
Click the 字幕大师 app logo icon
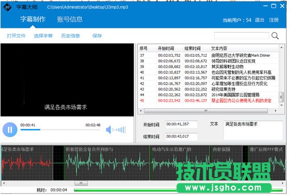tap(7, 7)
